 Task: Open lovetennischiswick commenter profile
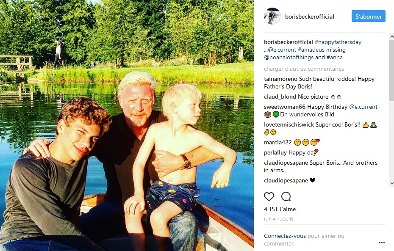(x=289, y=125)
